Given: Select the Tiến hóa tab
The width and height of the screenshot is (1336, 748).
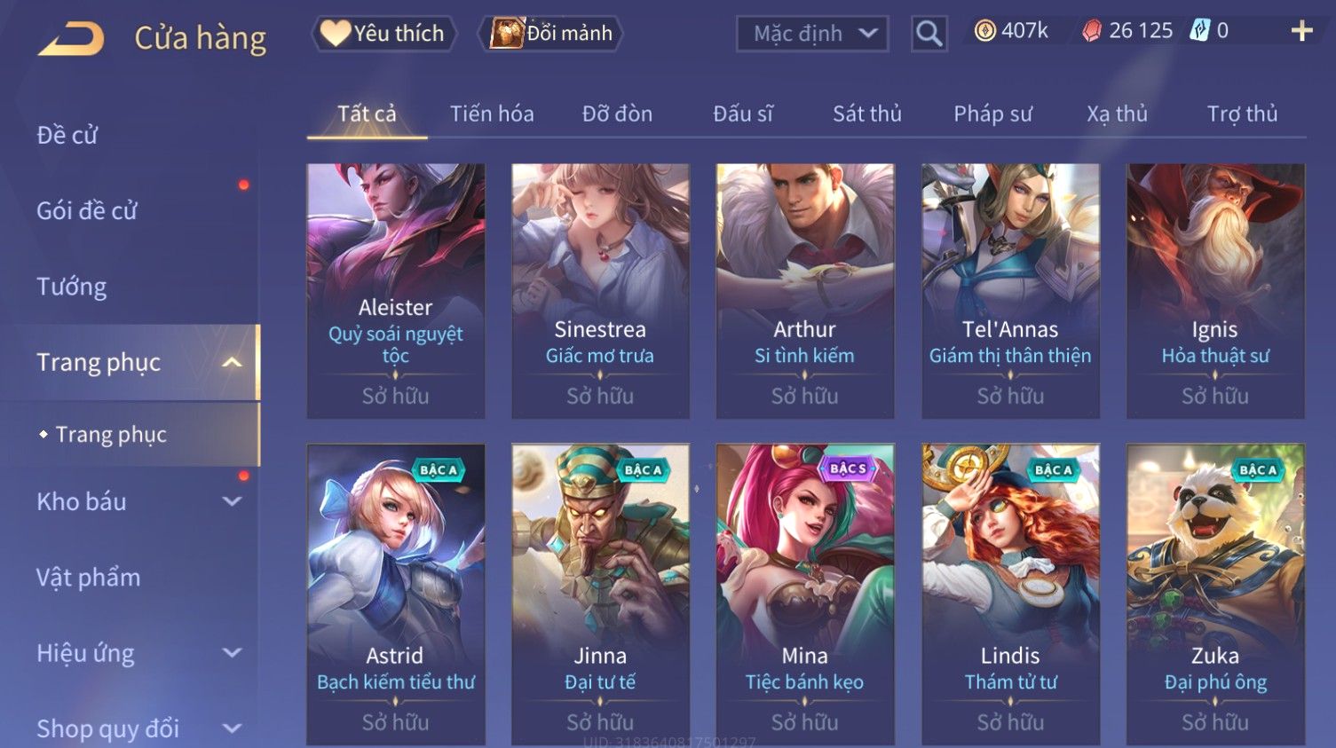Looking at the screenshot, I should pos(492,114).
